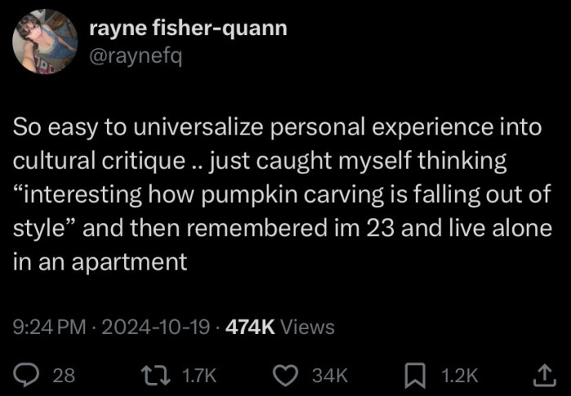Click the Views label
The height and width of the screenshot is (396, 571).
coord(307,327)
